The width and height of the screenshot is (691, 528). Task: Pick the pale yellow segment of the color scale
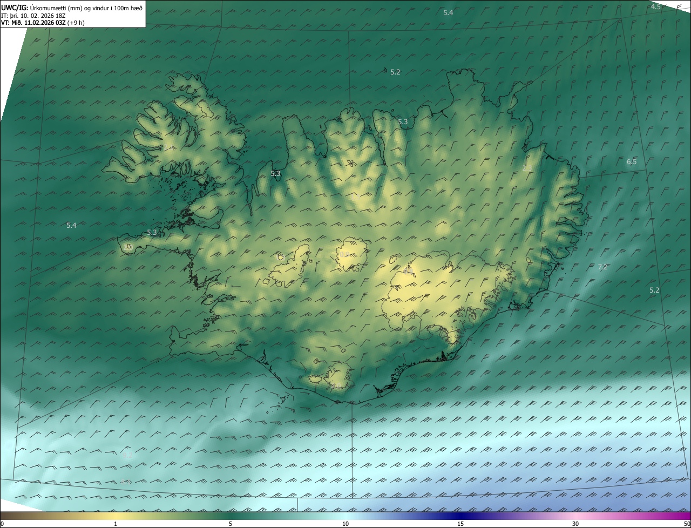116,516
